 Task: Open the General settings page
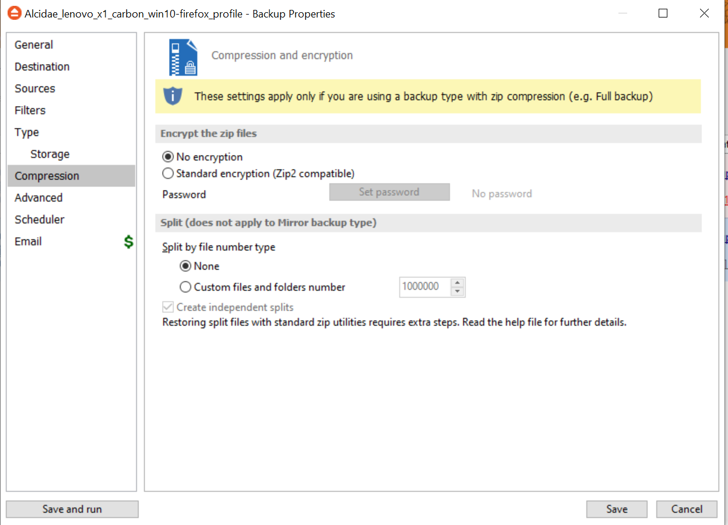pyautogui.click(x=34, y=45)
